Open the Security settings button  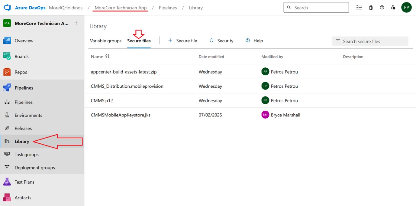221,41
